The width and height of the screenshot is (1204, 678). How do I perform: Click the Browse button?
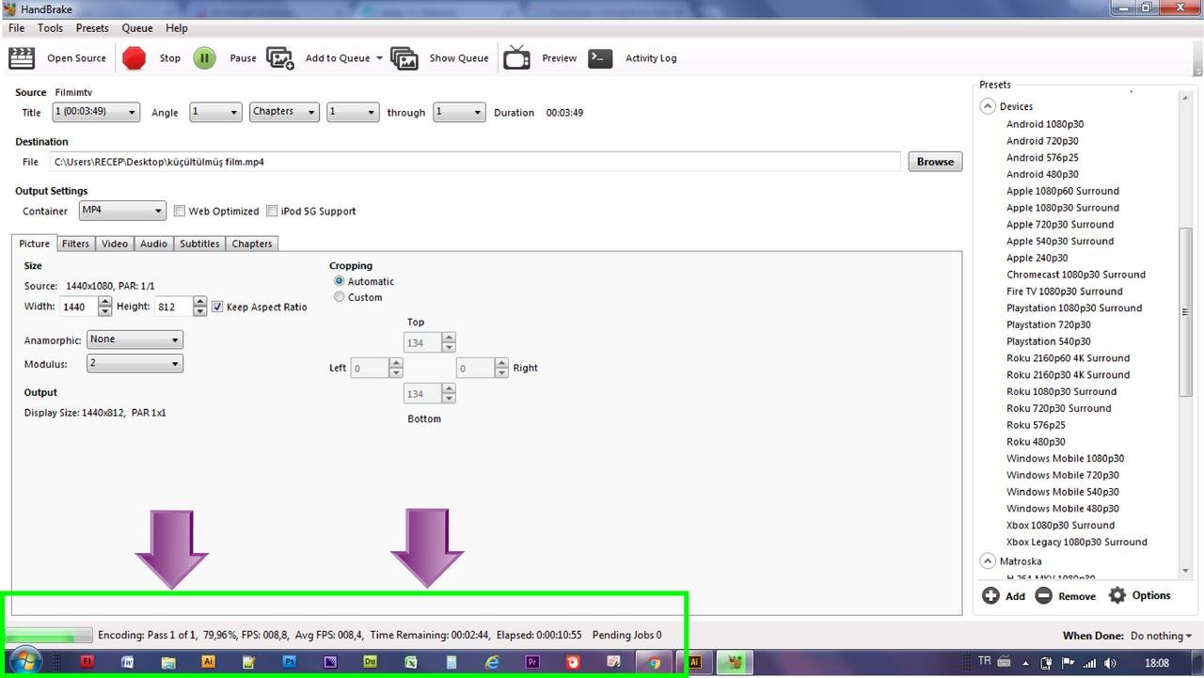coord(935,162)
